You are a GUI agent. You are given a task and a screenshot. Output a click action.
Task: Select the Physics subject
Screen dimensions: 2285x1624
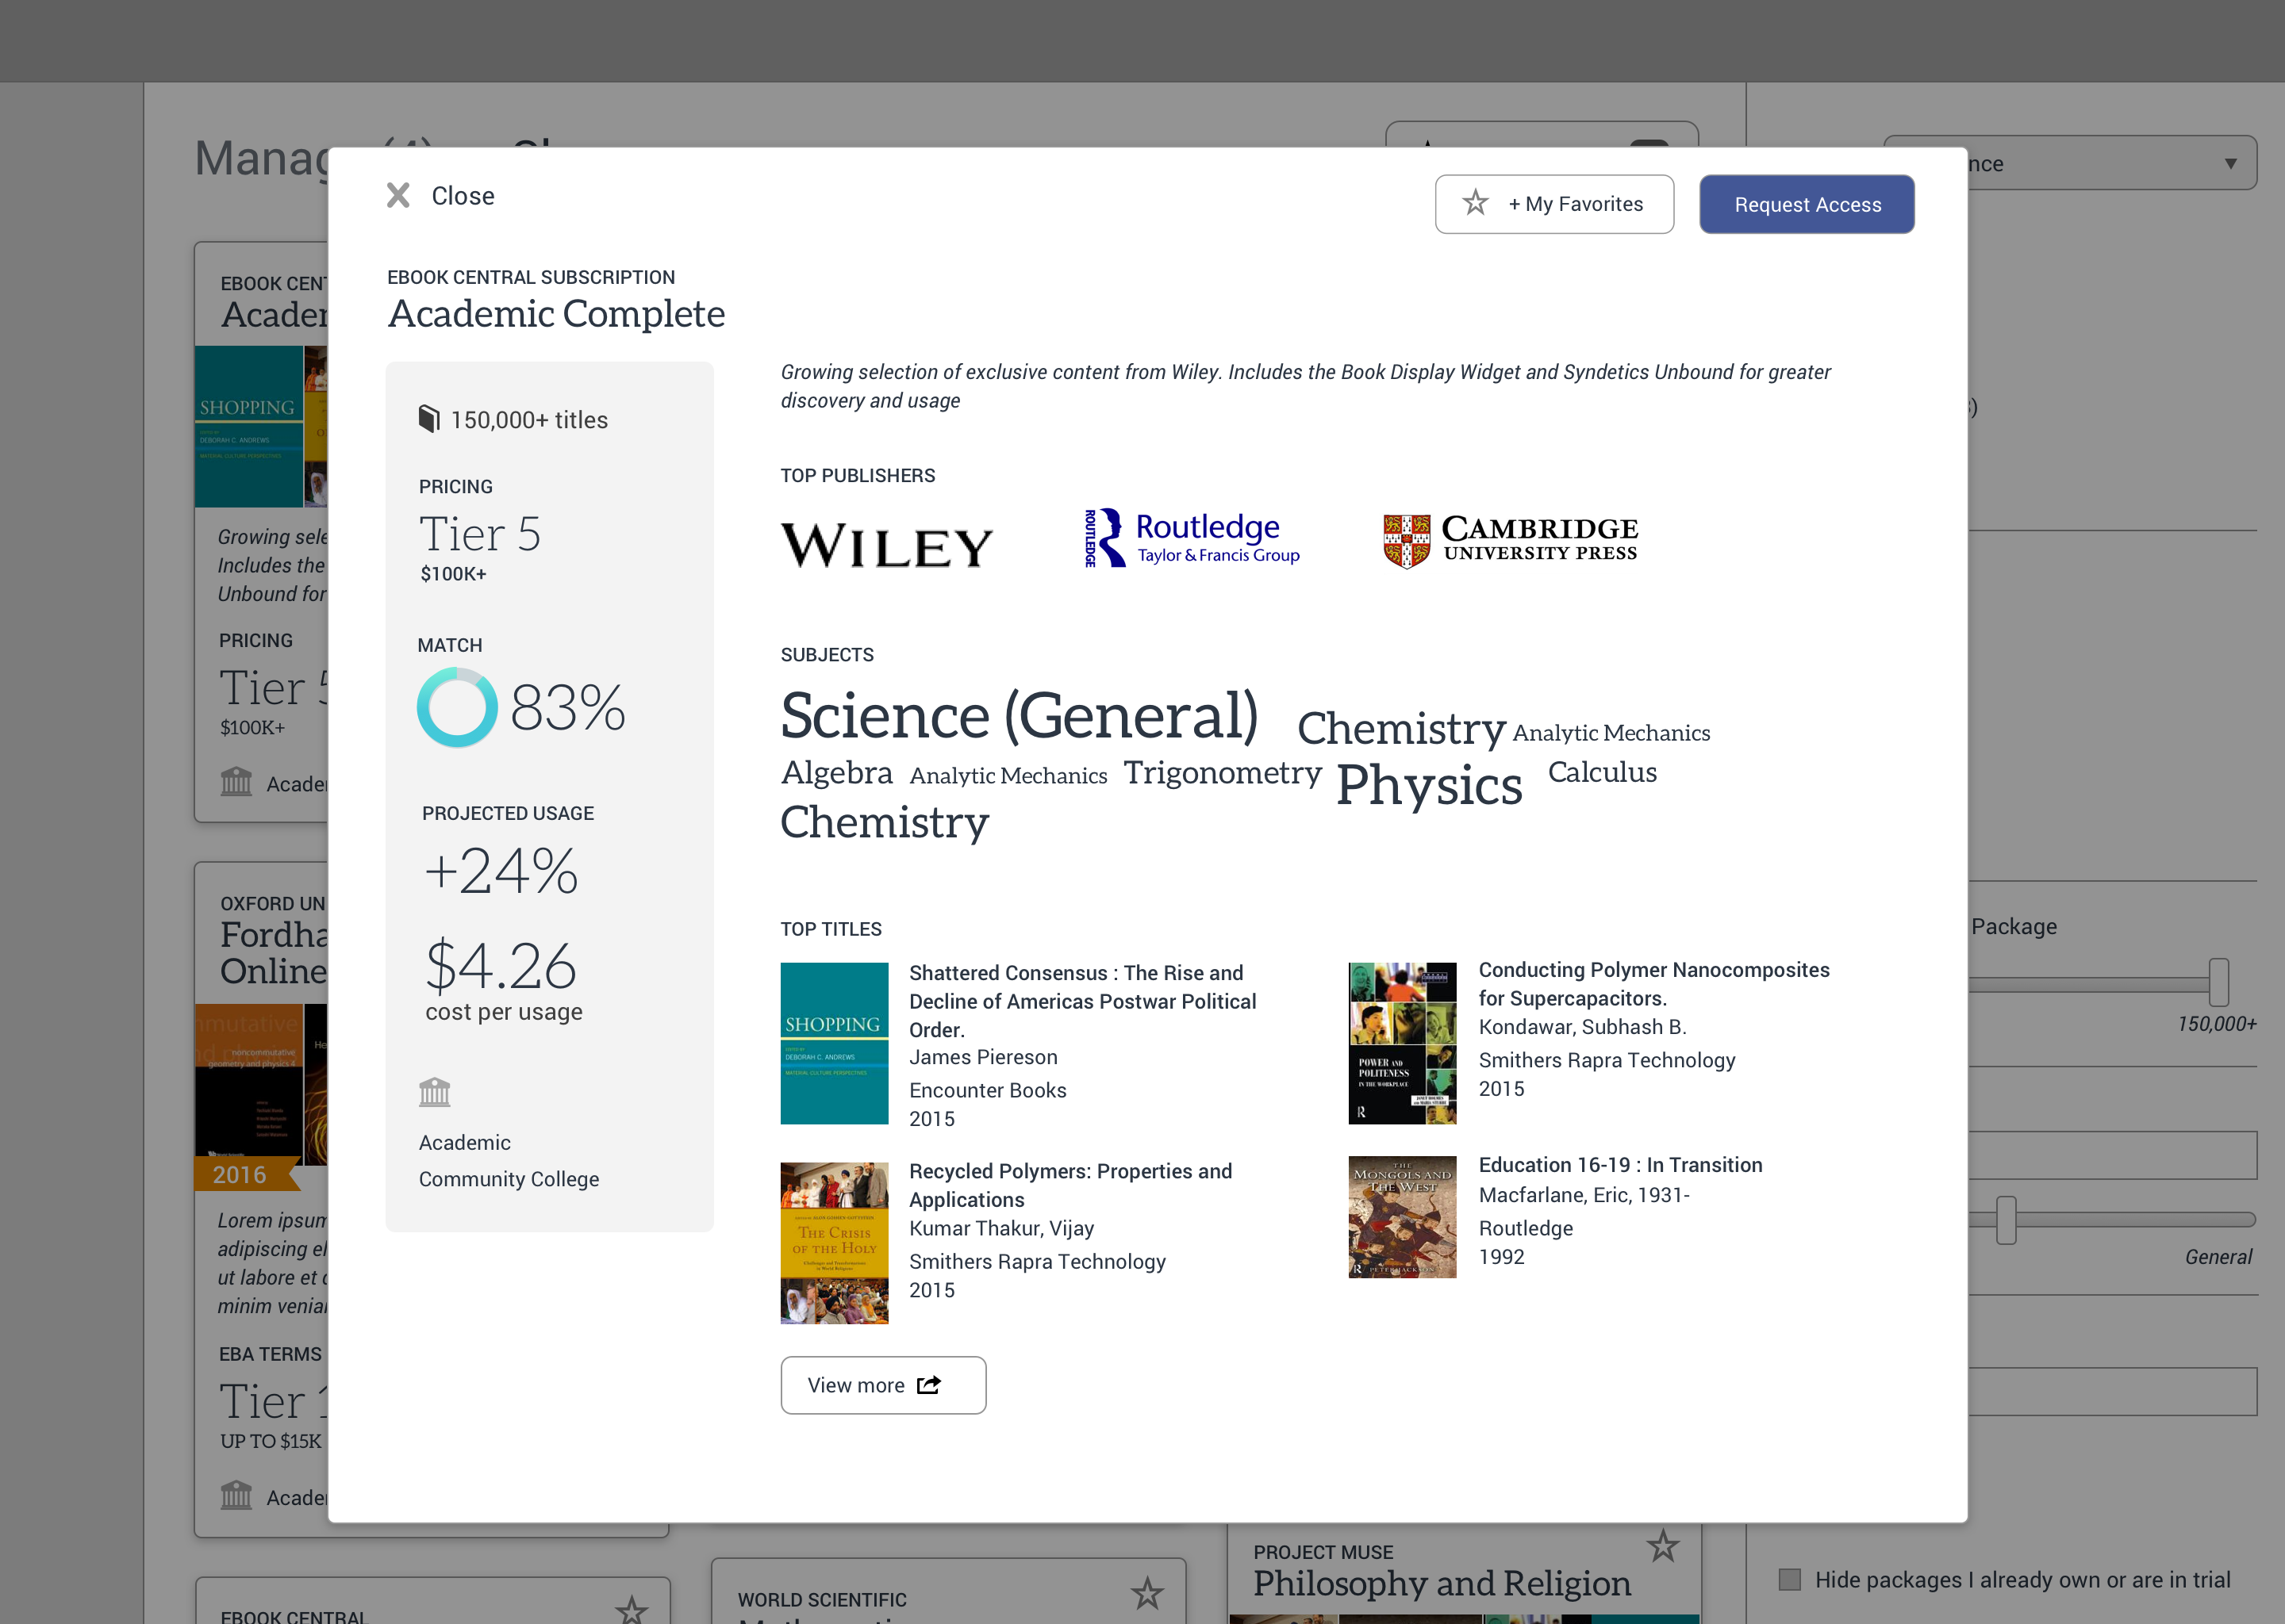click(x=1430, y=784)
